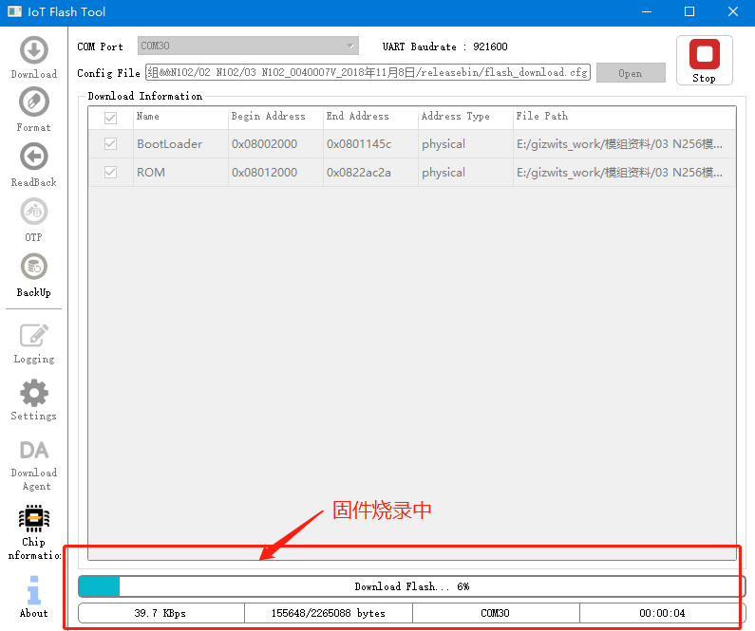Expand the COM Port dropdown
The image size is (755, 631).
tap(248, 46)
